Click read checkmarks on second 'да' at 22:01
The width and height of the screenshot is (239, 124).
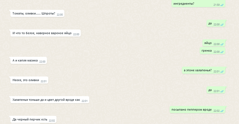tap(222, 91)
